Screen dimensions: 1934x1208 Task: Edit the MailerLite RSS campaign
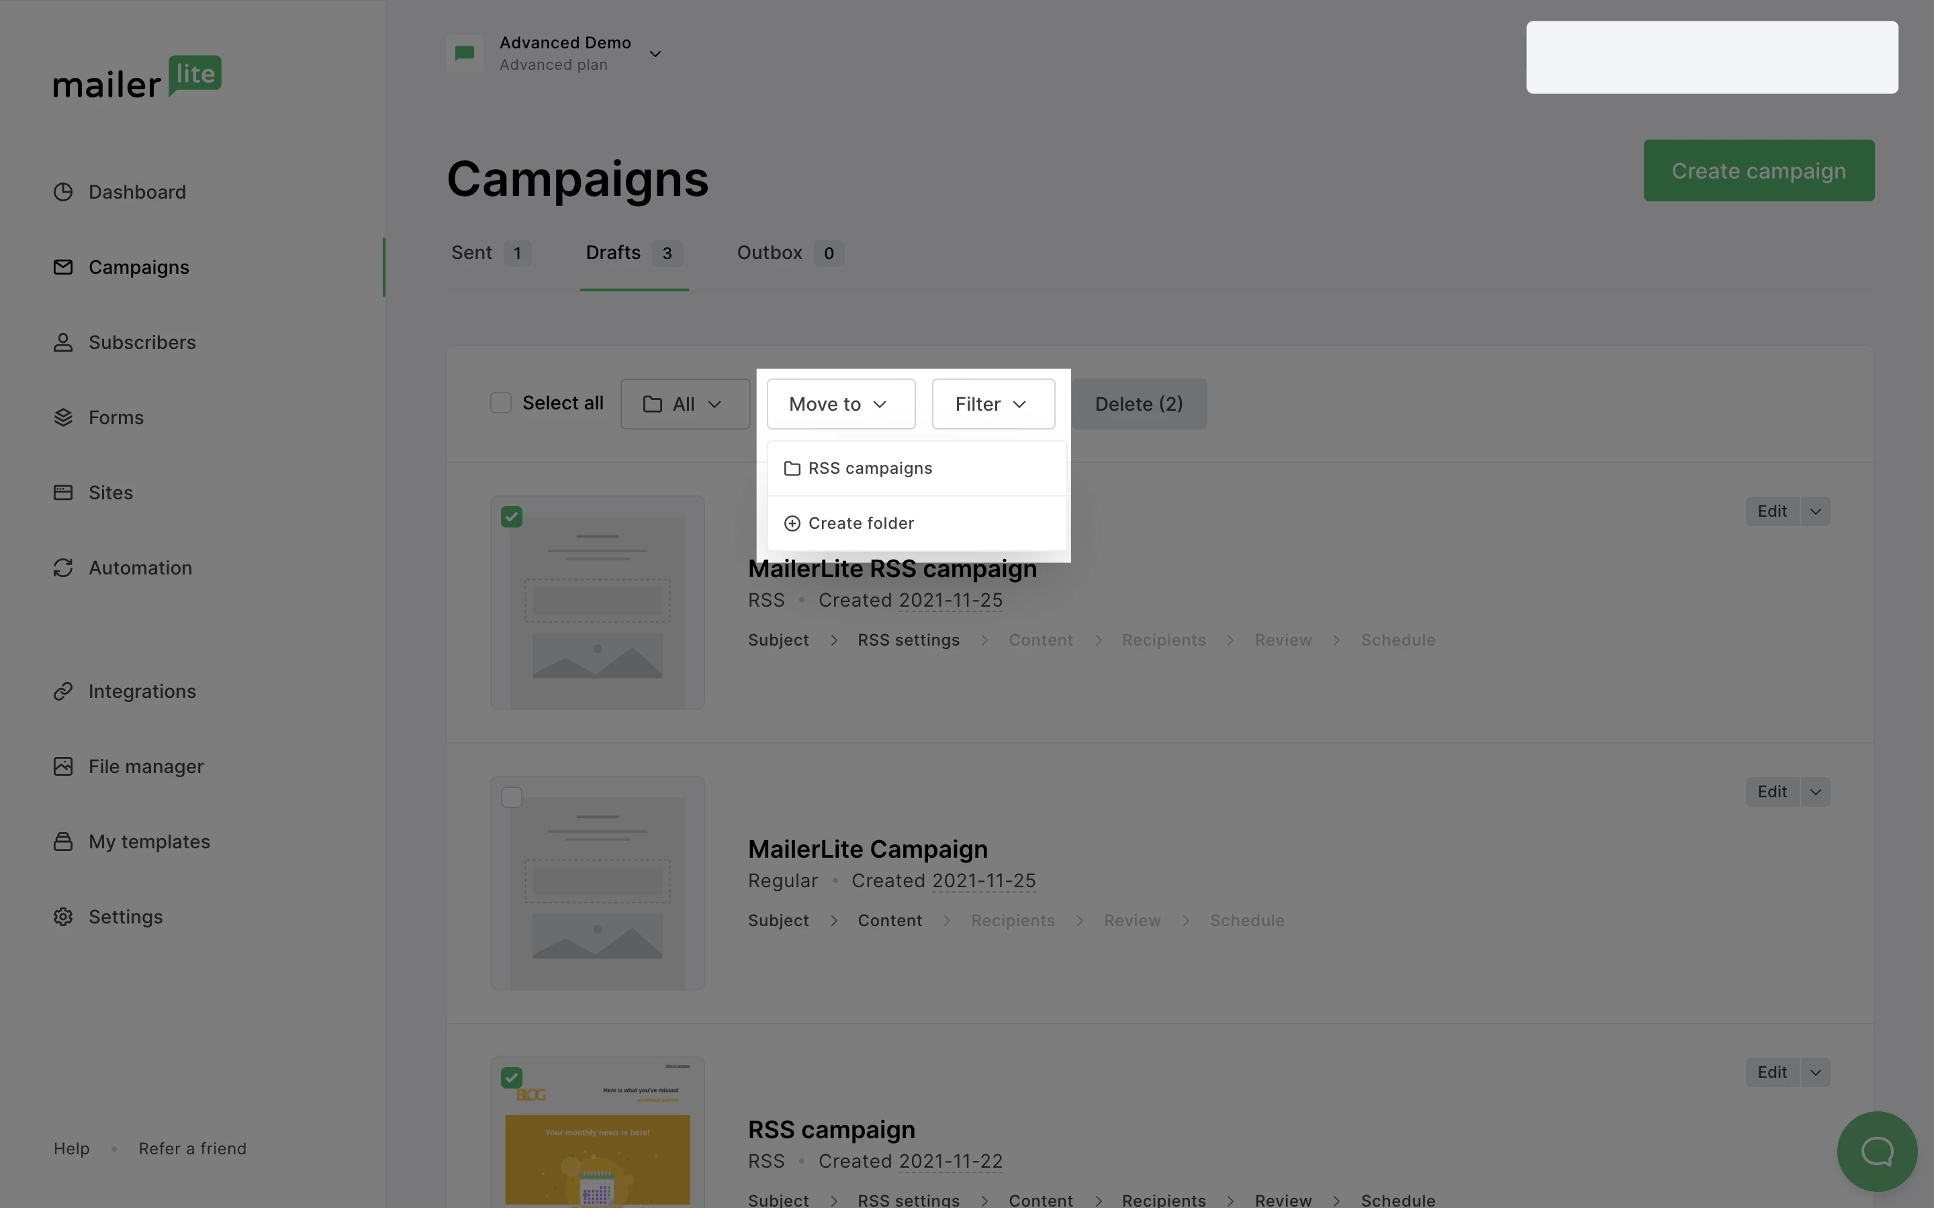[1771, 511]
